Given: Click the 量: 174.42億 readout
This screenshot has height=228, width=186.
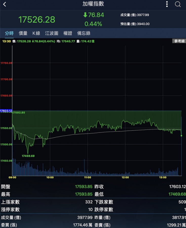Looking at the screenshot, I should pos(85,41).
